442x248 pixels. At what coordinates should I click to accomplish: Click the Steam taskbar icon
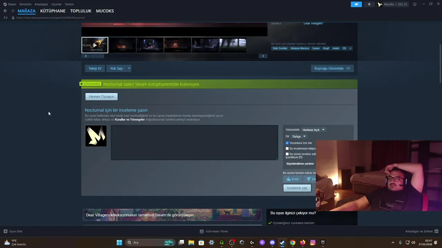[282, 242]
